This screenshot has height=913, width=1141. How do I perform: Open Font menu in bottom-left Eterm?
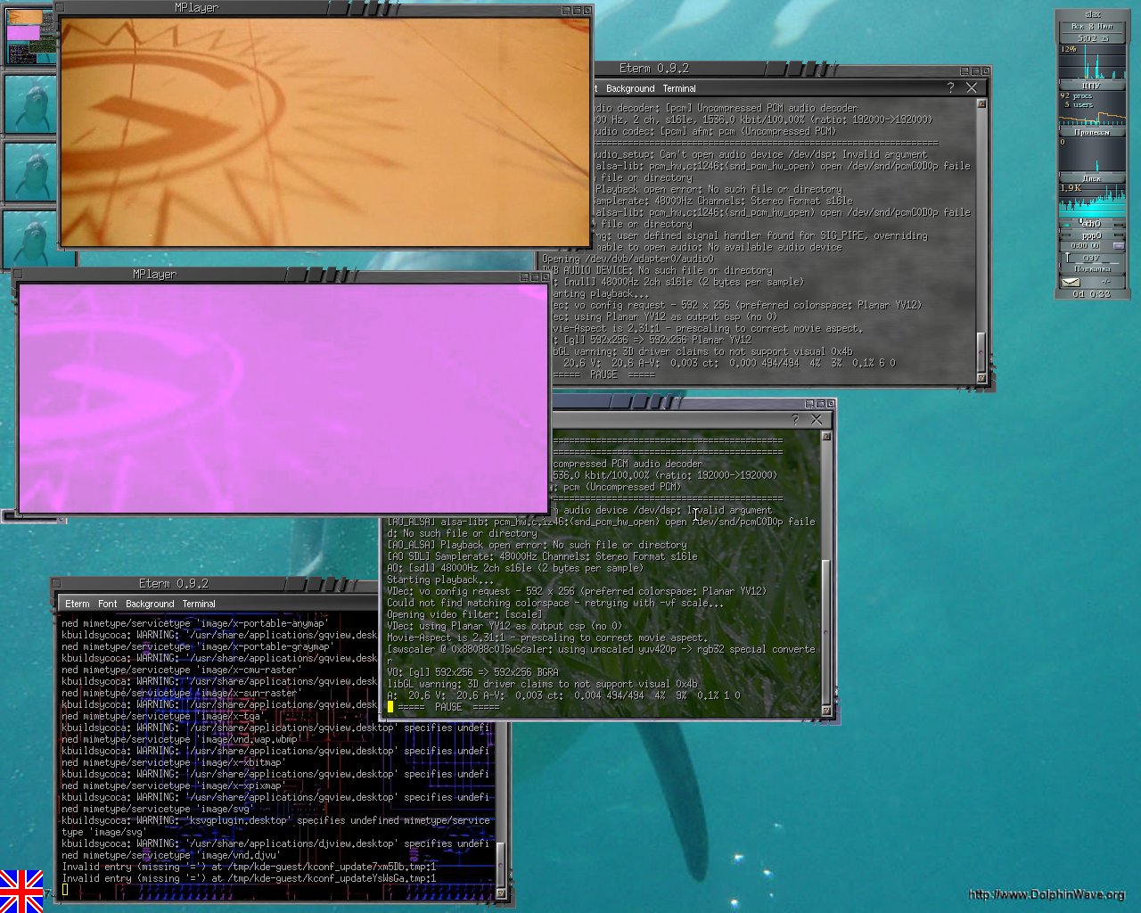coord(108,604)
